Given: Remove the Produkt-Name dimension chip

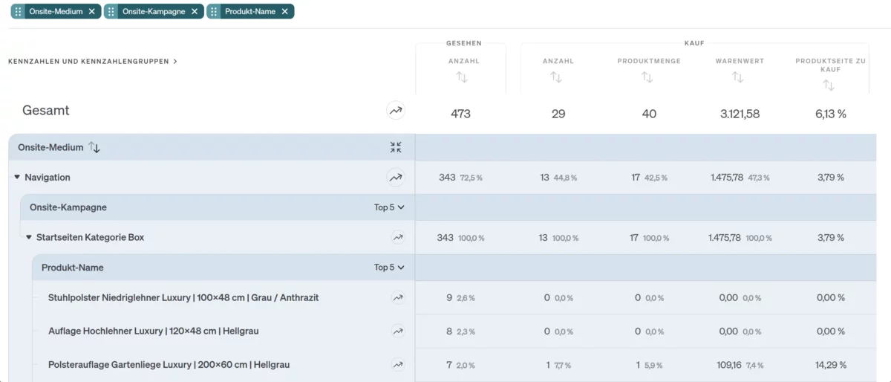Looking at the screenshot, I should tap(284, 11).
